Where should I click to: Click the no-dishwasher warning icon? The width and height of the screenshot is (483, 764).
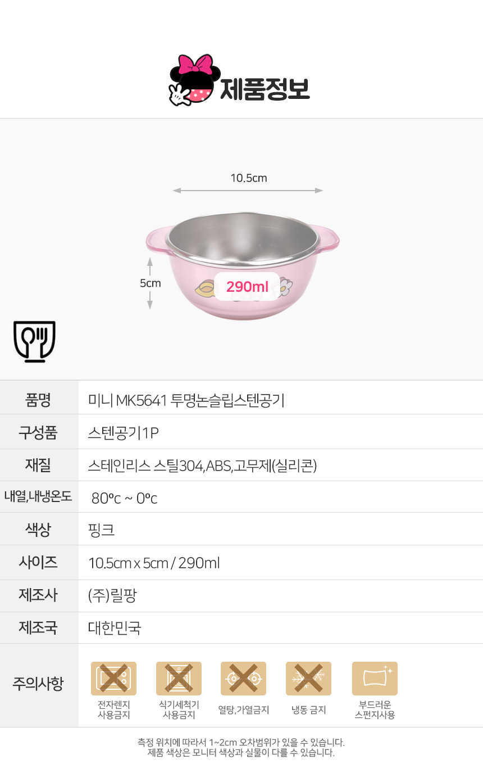pos(179,679)
